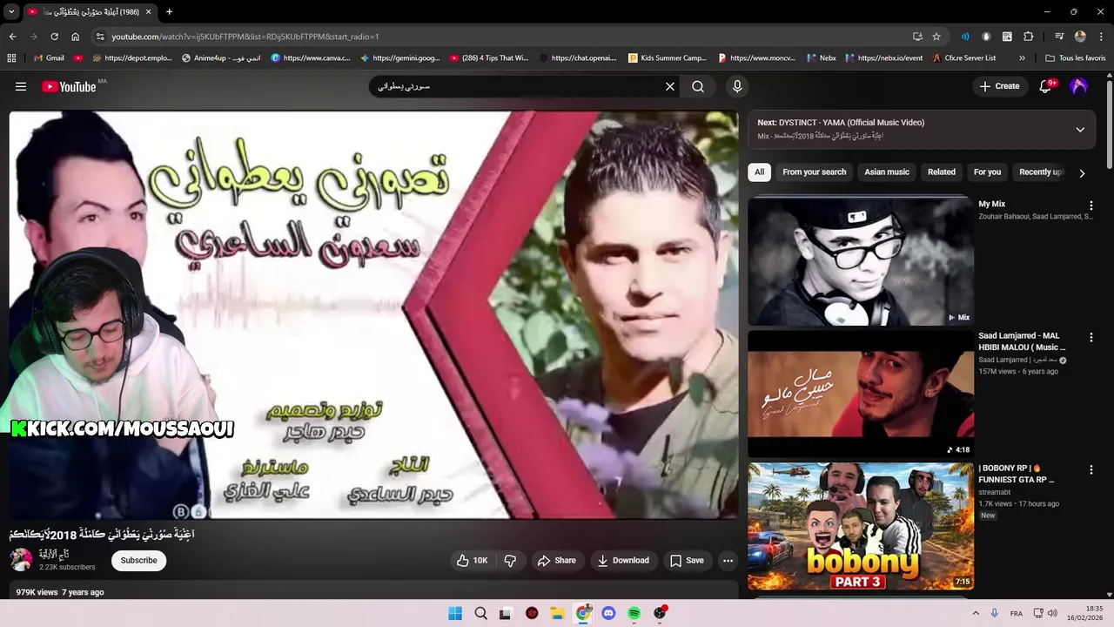
Task: Open the Kids Summer Camp bookmark
Action: [667, 58]
